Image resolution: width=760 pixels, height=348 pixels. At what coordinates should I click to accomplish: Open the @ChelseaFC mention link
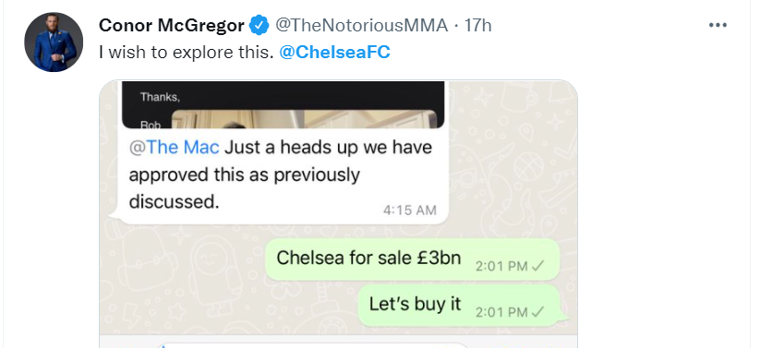click(x=334, y=52)
